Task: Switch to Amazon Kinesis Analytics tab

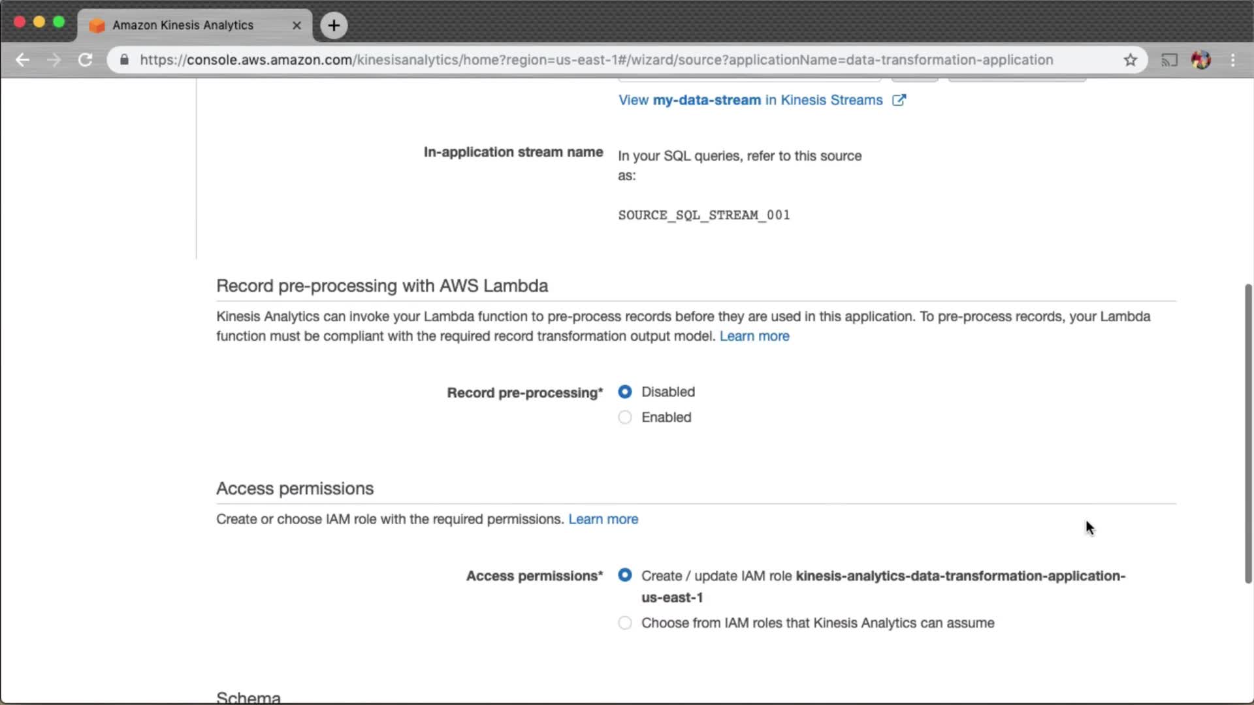Action: coord(183,25)
